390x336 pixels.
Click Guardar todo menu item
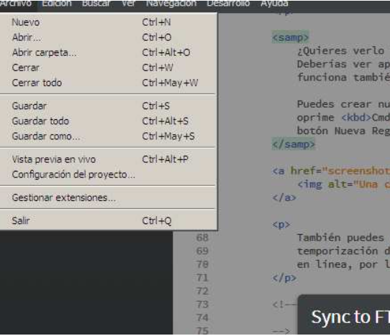coord(108,121)
